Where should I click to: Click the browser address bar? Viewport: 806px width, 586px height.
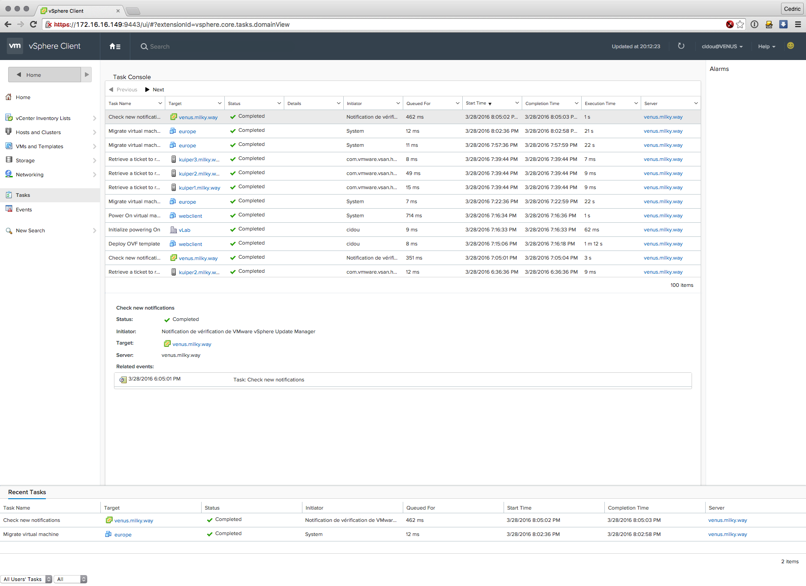coord(386,25)
